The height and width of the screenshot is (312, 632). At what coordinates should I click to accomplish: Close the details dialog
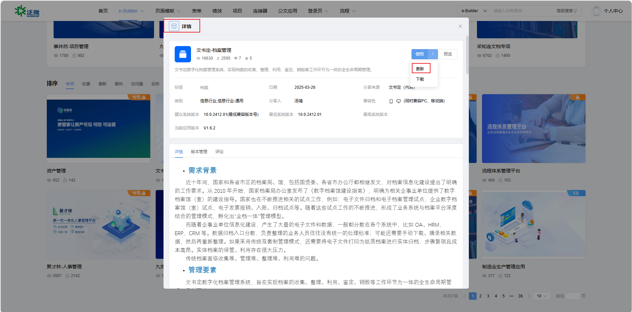[460, 26]
